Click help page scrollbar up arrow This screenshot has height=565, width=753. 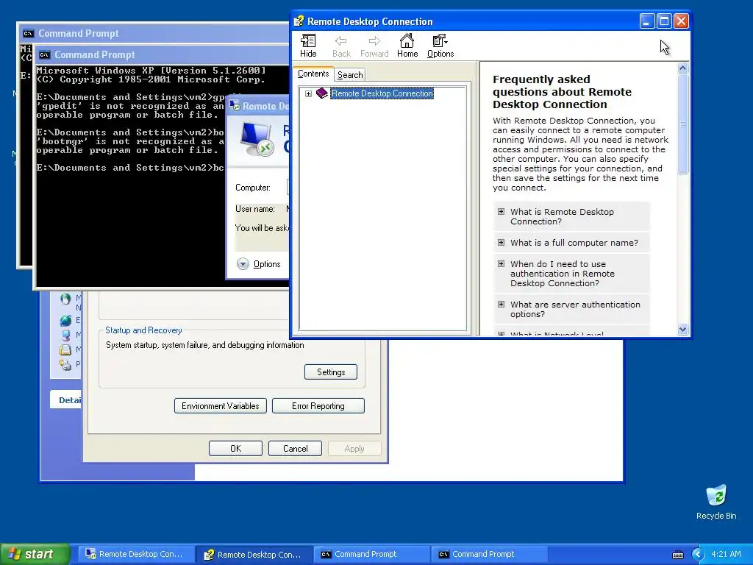tap(682, 68)
